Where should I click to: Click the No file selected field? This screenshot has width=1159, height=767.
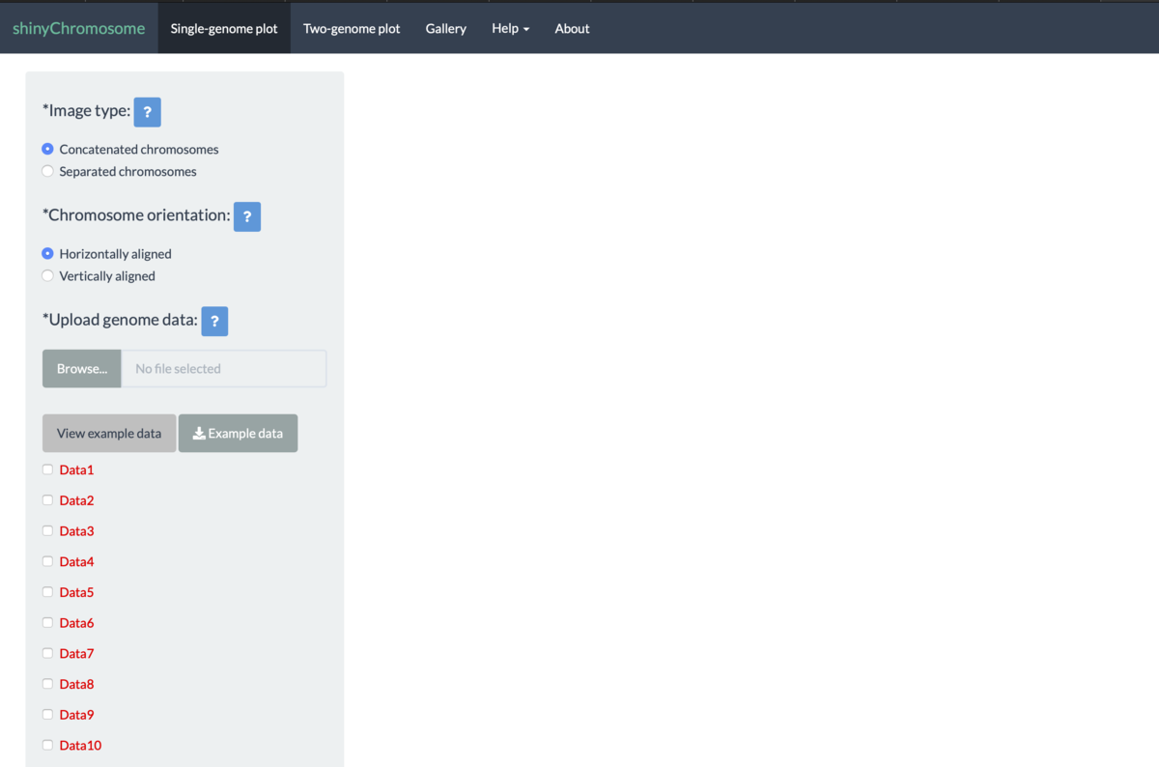click(224, 369)
